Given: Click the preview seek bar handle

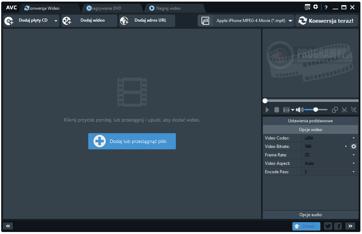Looking at the screenshot, I should [x=265, y=101].
